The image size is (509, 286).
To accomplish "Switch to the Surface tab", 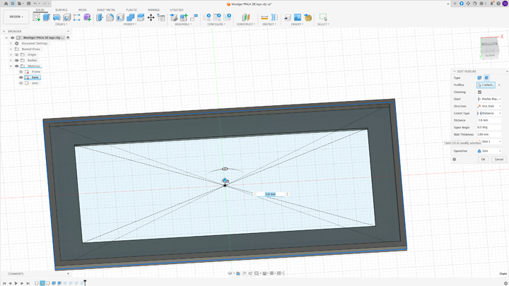I will pyautogui.click(x=62, y=10).
